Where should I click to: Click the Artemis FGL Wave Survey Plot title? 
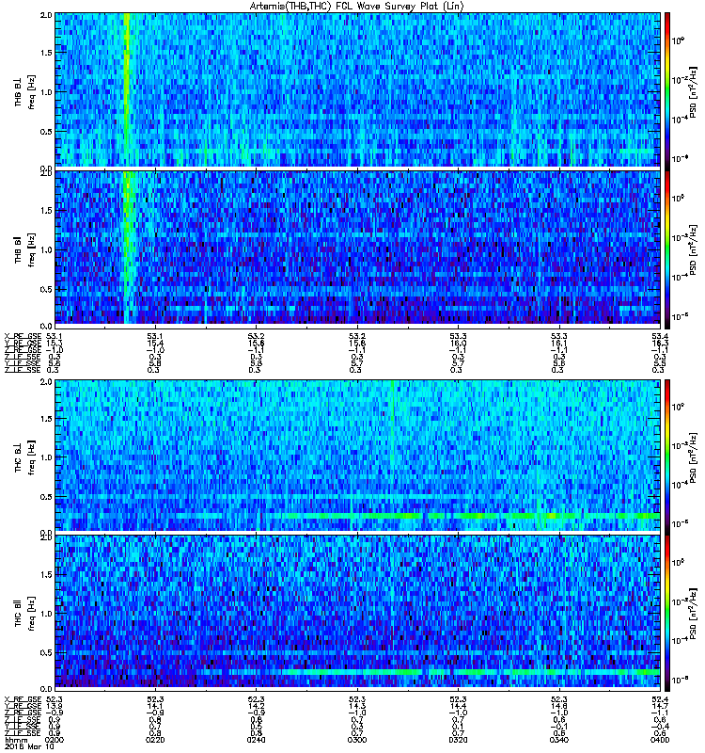(x=357, y=7)
